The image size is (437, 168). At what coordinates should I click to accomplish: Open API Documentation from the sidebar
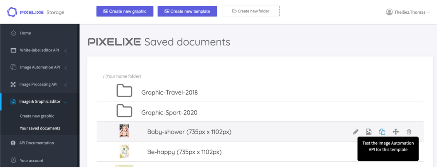tap(37, 143)
